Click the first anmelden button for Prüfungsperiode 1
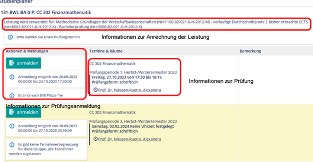This screenshot has width=313, height=162. [23, 63]
